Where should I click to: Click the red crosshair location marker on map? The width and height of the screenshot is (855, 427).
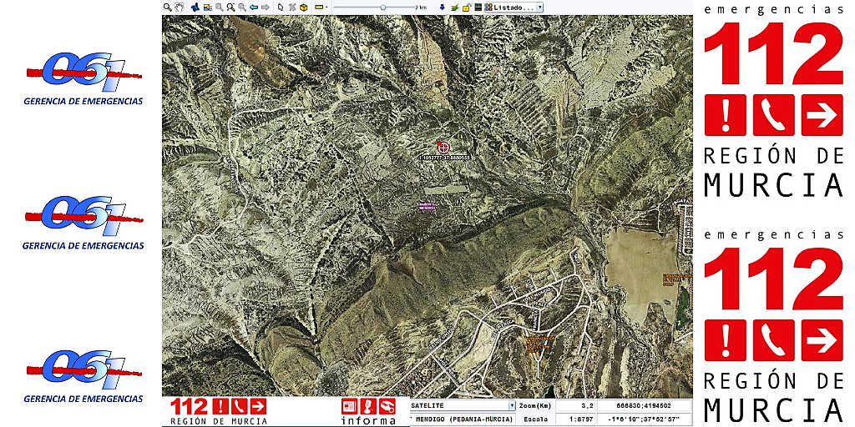coord(443,147)
